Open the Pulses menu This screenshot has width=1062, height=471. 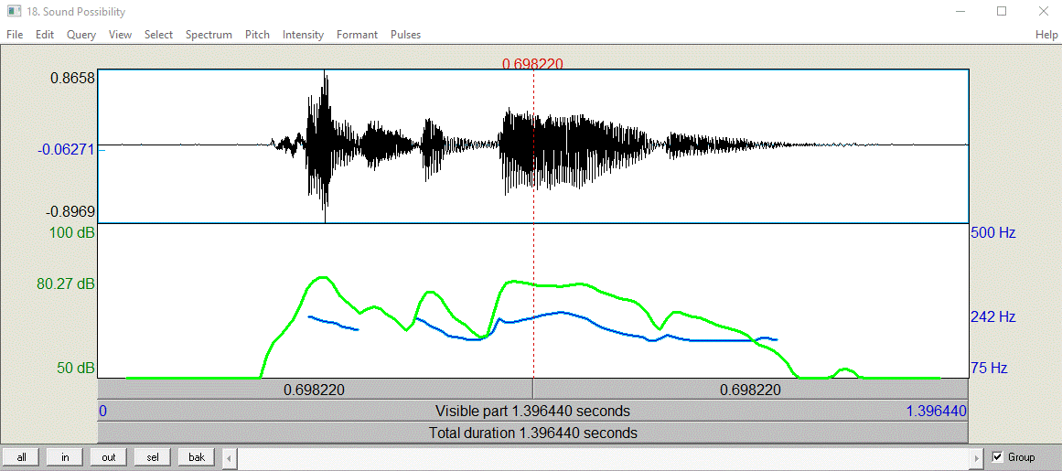point(406,35)
